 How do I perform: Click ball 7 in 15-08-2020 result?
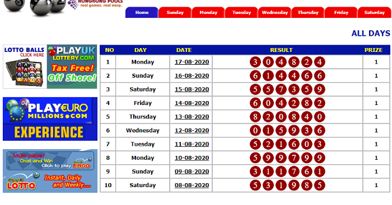(x=281, y=89)
